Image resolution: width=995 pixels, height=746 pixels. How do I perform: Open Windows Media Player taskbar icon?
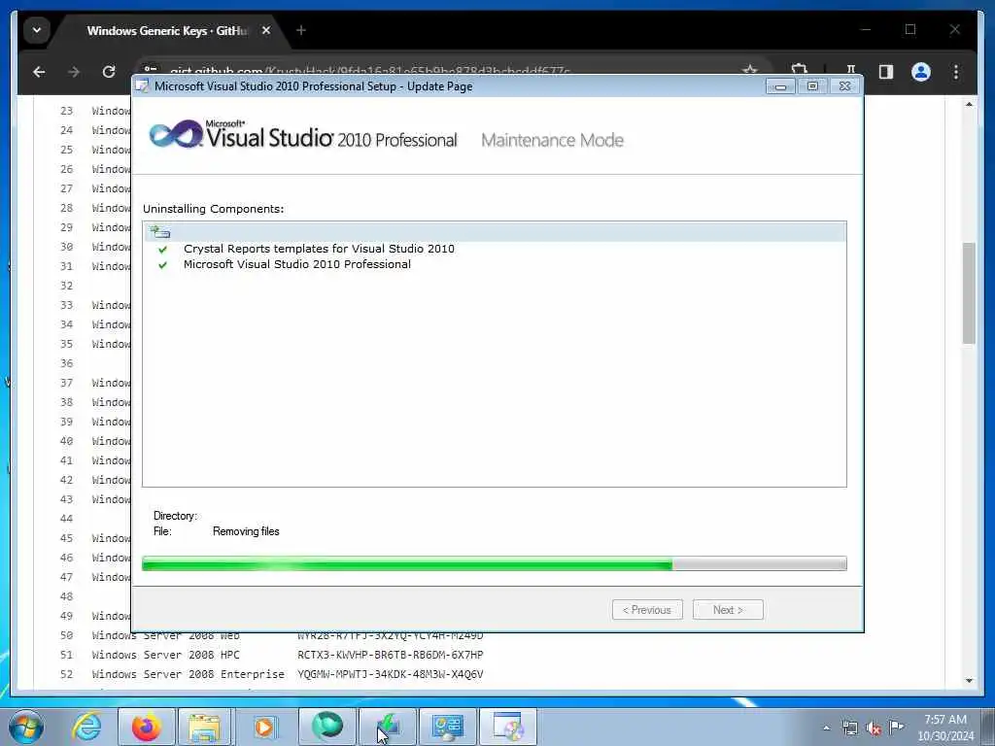[x=264, y=727]
